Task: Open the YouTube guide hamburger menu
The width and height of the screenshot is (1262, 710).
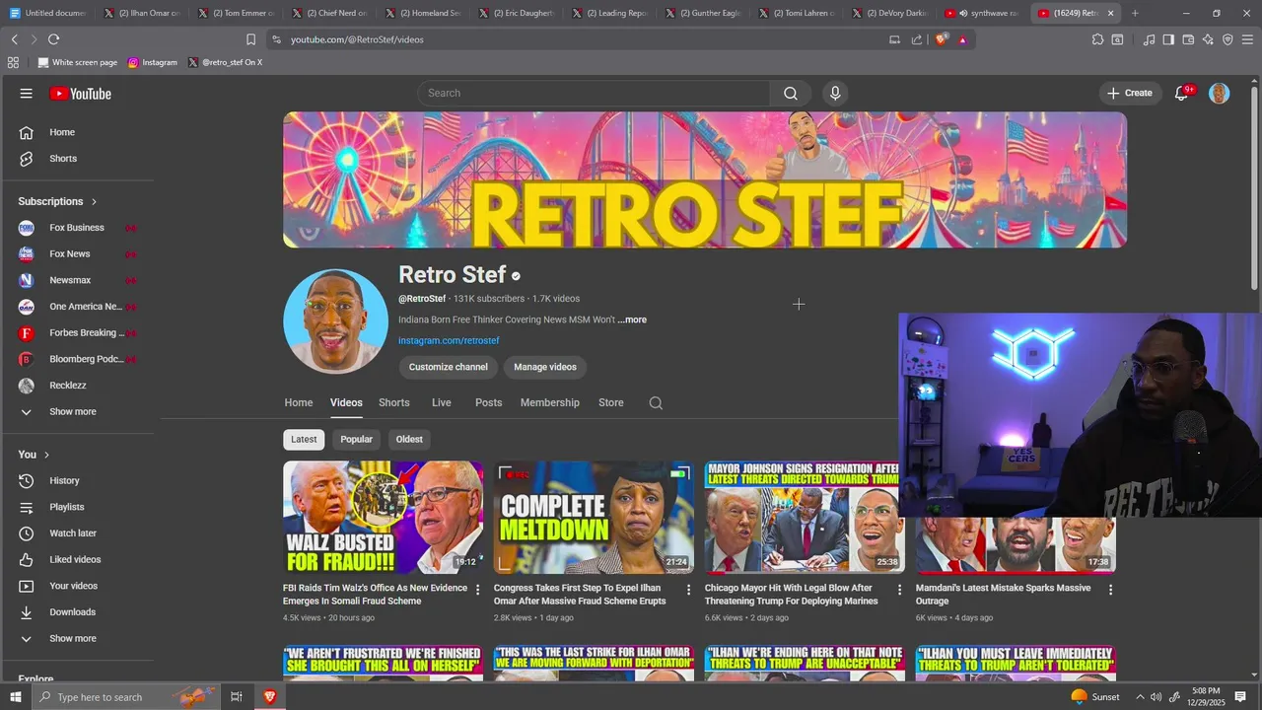Action: point(26,94)
